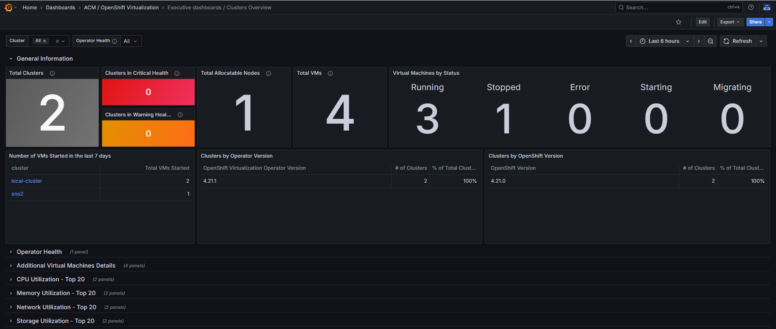Click the Edit button
Screen dimensions: 776x329
[x=702, y=22]
